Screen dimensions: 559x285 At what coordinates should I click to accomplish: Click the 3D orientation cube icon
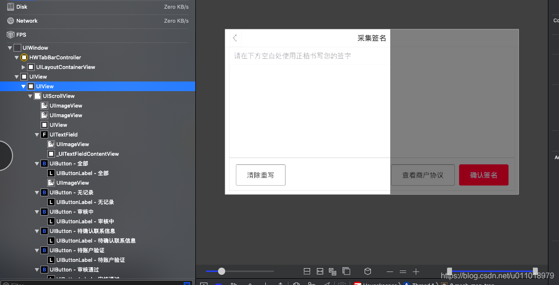pyautogui.click(x=368, y=271)
